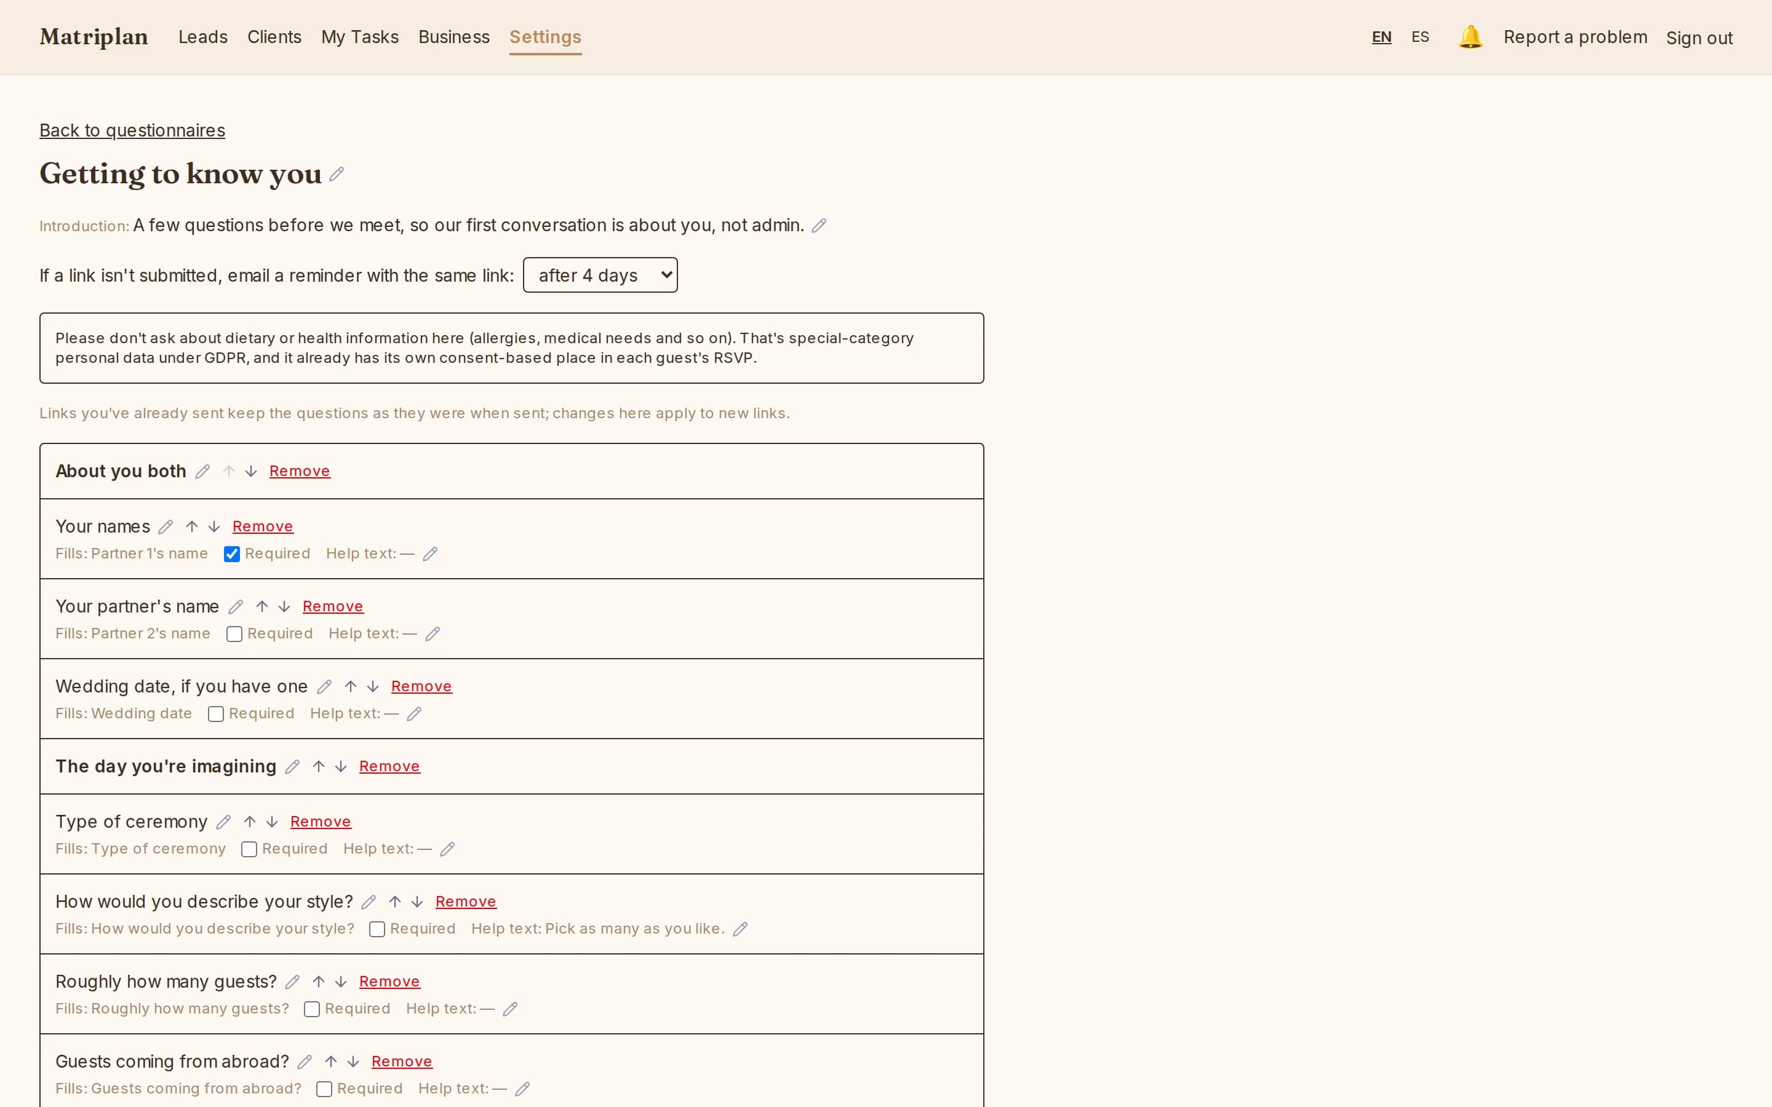Remove the Wedding date question
The image size is (1772, 1107).
421,687
